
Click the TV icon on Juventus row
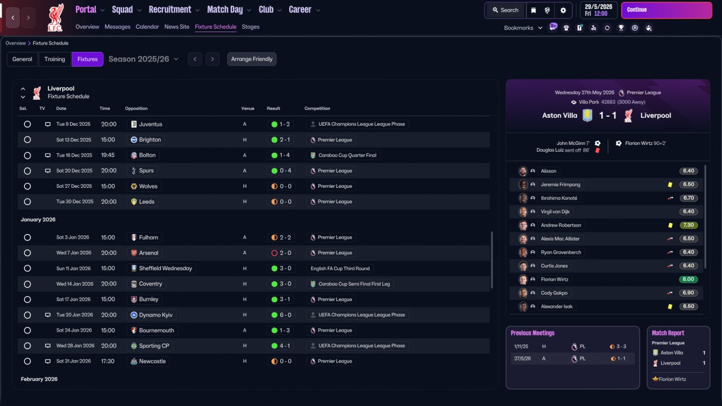pos(47,124)
